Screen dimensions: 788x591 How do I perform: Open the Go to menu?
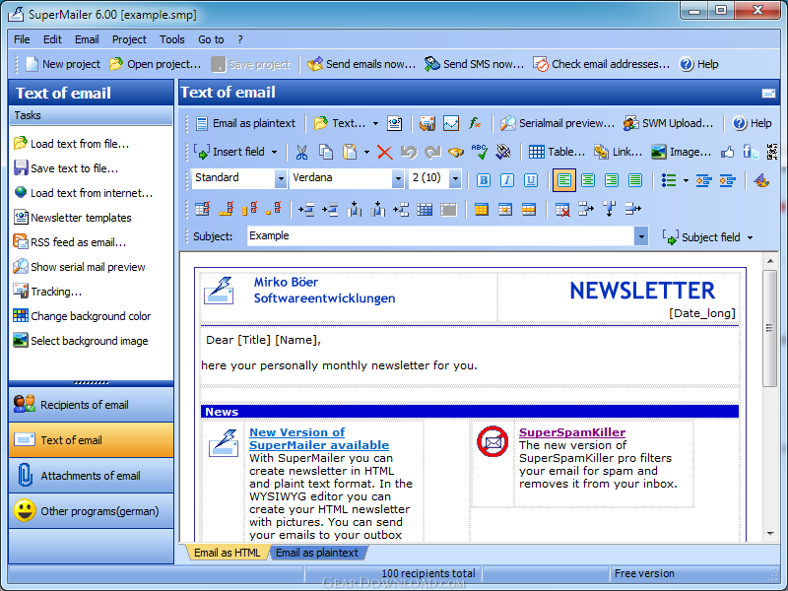pyautogui.click(x=211, y=39)
